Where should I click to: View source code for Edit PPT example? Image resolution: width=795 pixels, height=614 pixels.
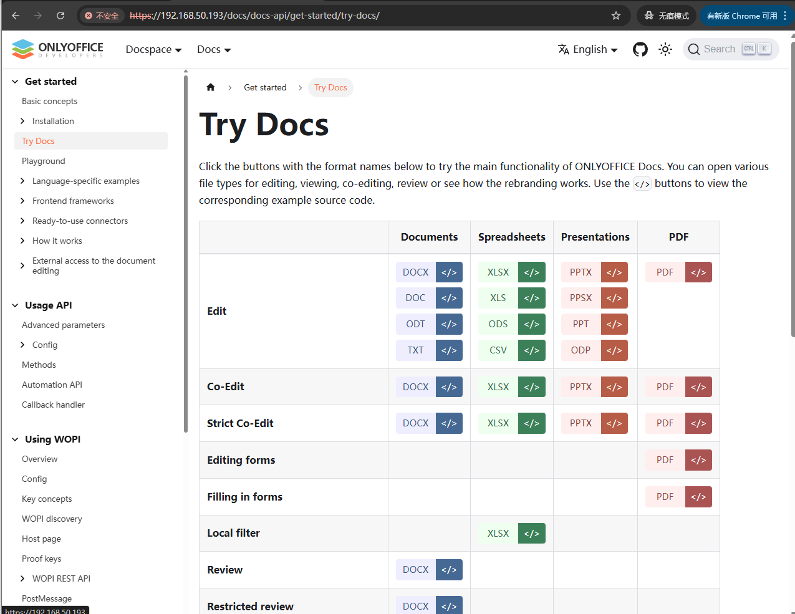pyautogui.click(x=614, y=324)
